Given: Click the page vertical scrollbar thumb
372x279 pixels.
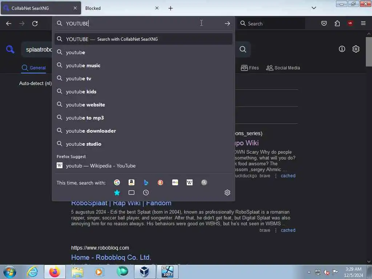Looking at the screenshot, I should (369, 52).
